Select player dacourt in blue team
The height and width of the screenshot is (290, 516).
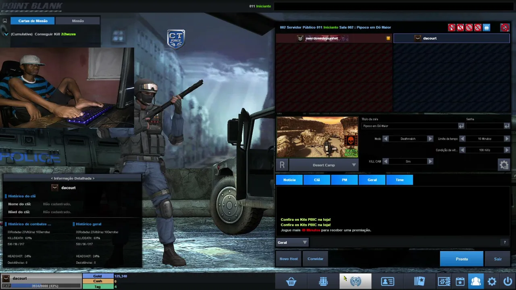(x=451, y=38)
